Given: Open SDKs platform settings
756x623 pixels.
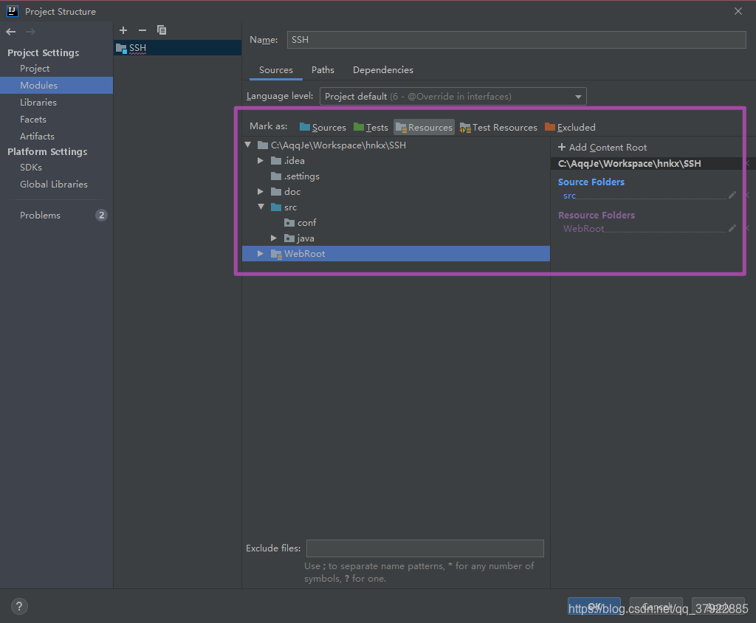Looking at the screenshot, I should [31, 168].
